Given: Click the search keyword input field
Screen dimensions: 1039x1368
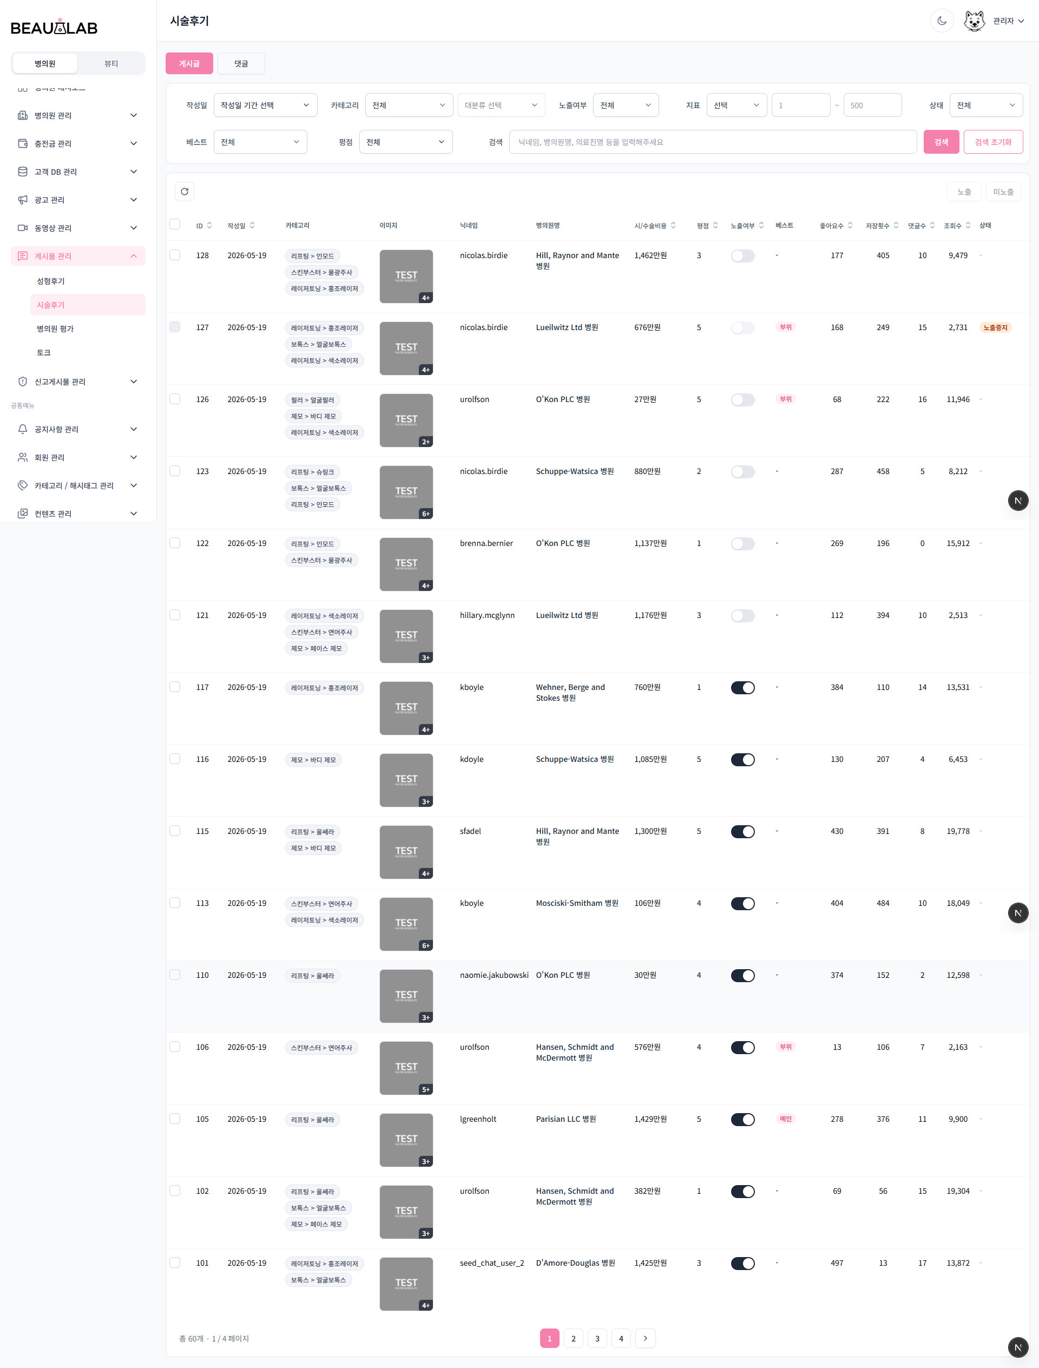Looking at the screenshot, I should pyautogui.click(x=713, y=142).
